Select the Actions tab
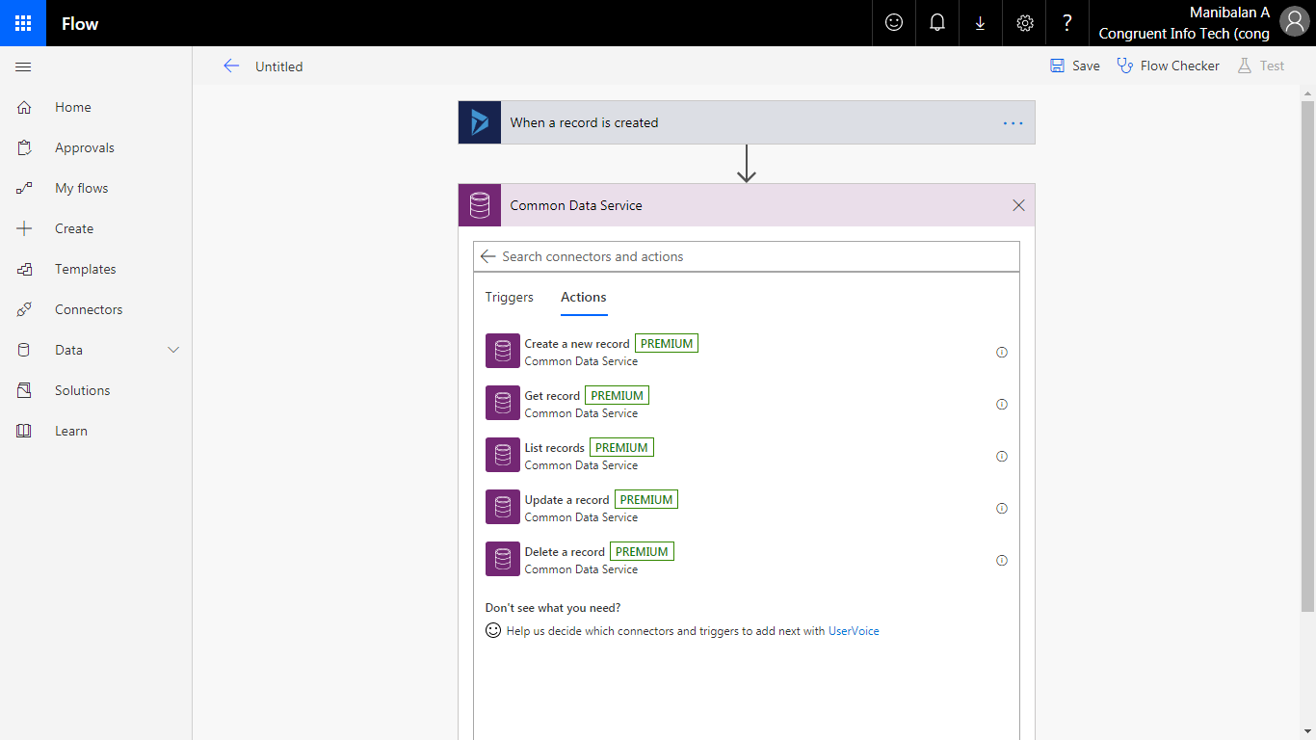Image resolution: width=1316 pixels, height=740 pixels. click(x=584, y=297)
